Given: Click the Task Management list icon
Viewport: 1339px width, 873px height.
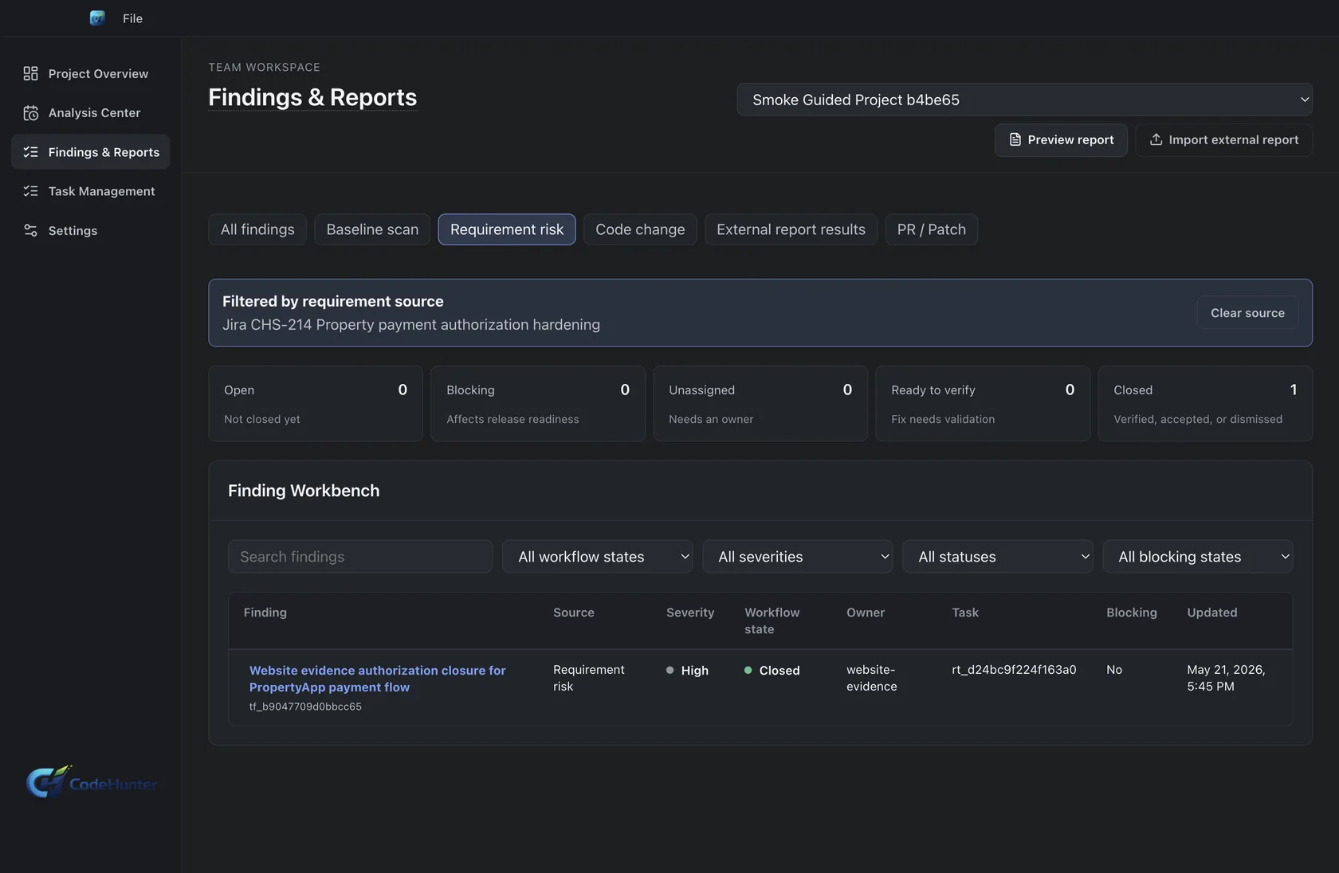Looking at the screenshot, I should pos(30,191).
